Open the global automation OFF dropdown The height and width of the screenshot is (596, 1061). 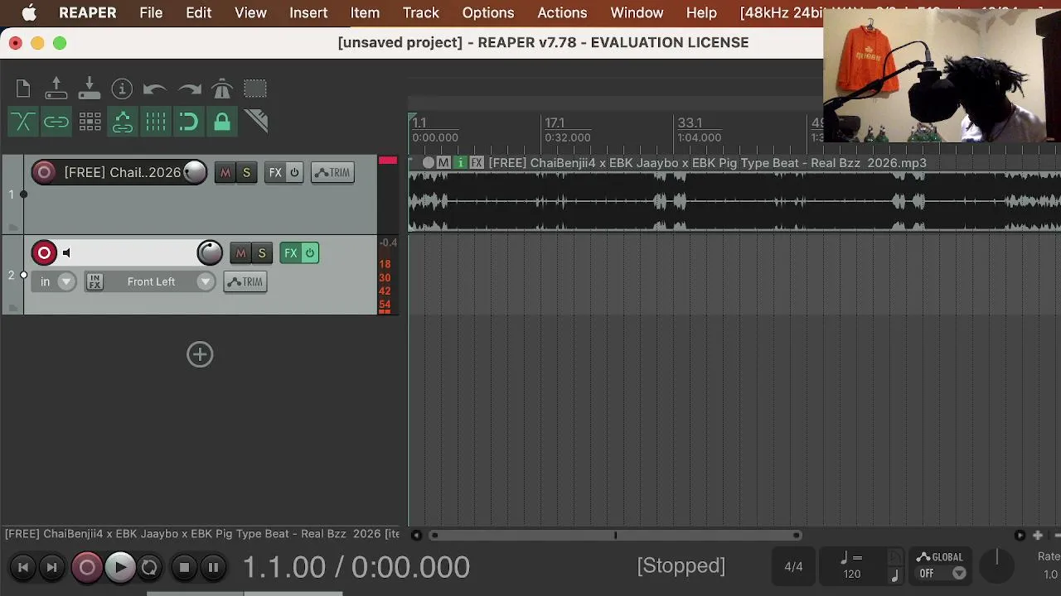(x=959, y=573)
